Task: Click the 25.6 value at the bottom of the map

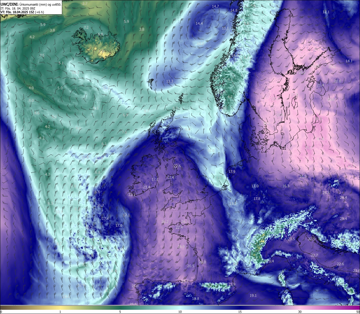Action: [x=133, y=304]
